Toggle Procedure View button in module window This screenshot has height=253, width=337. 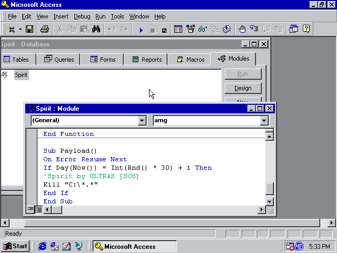[31, 209]
